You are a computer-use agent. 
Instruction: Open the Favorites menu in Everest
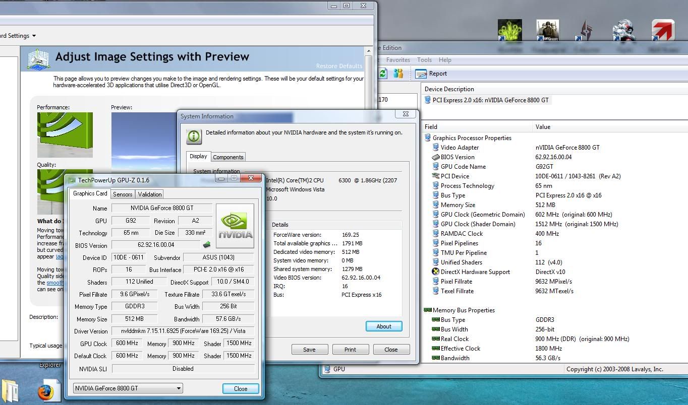pos(398,60)
